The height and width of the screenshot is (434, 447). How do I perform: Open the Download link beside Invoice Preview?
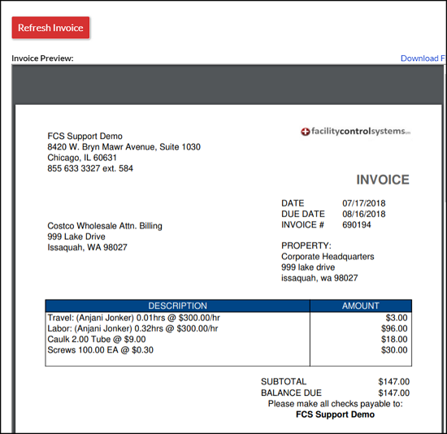pyautogui.click(x=423, y=59)
